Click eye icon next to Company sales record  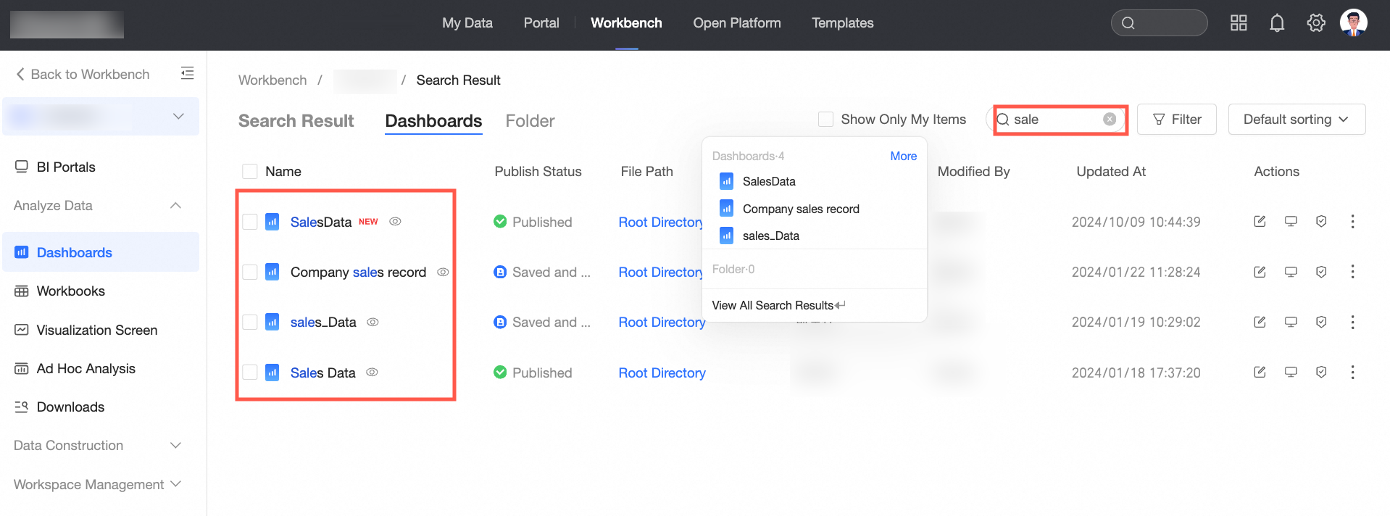coord(443,272)
